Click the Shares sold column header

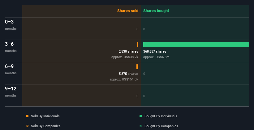tap(127, 11)
